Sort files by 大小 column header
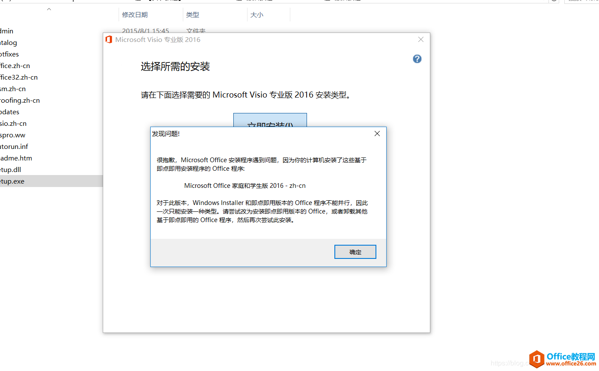Viewport: 599px width, 371px height. [257, 15]
